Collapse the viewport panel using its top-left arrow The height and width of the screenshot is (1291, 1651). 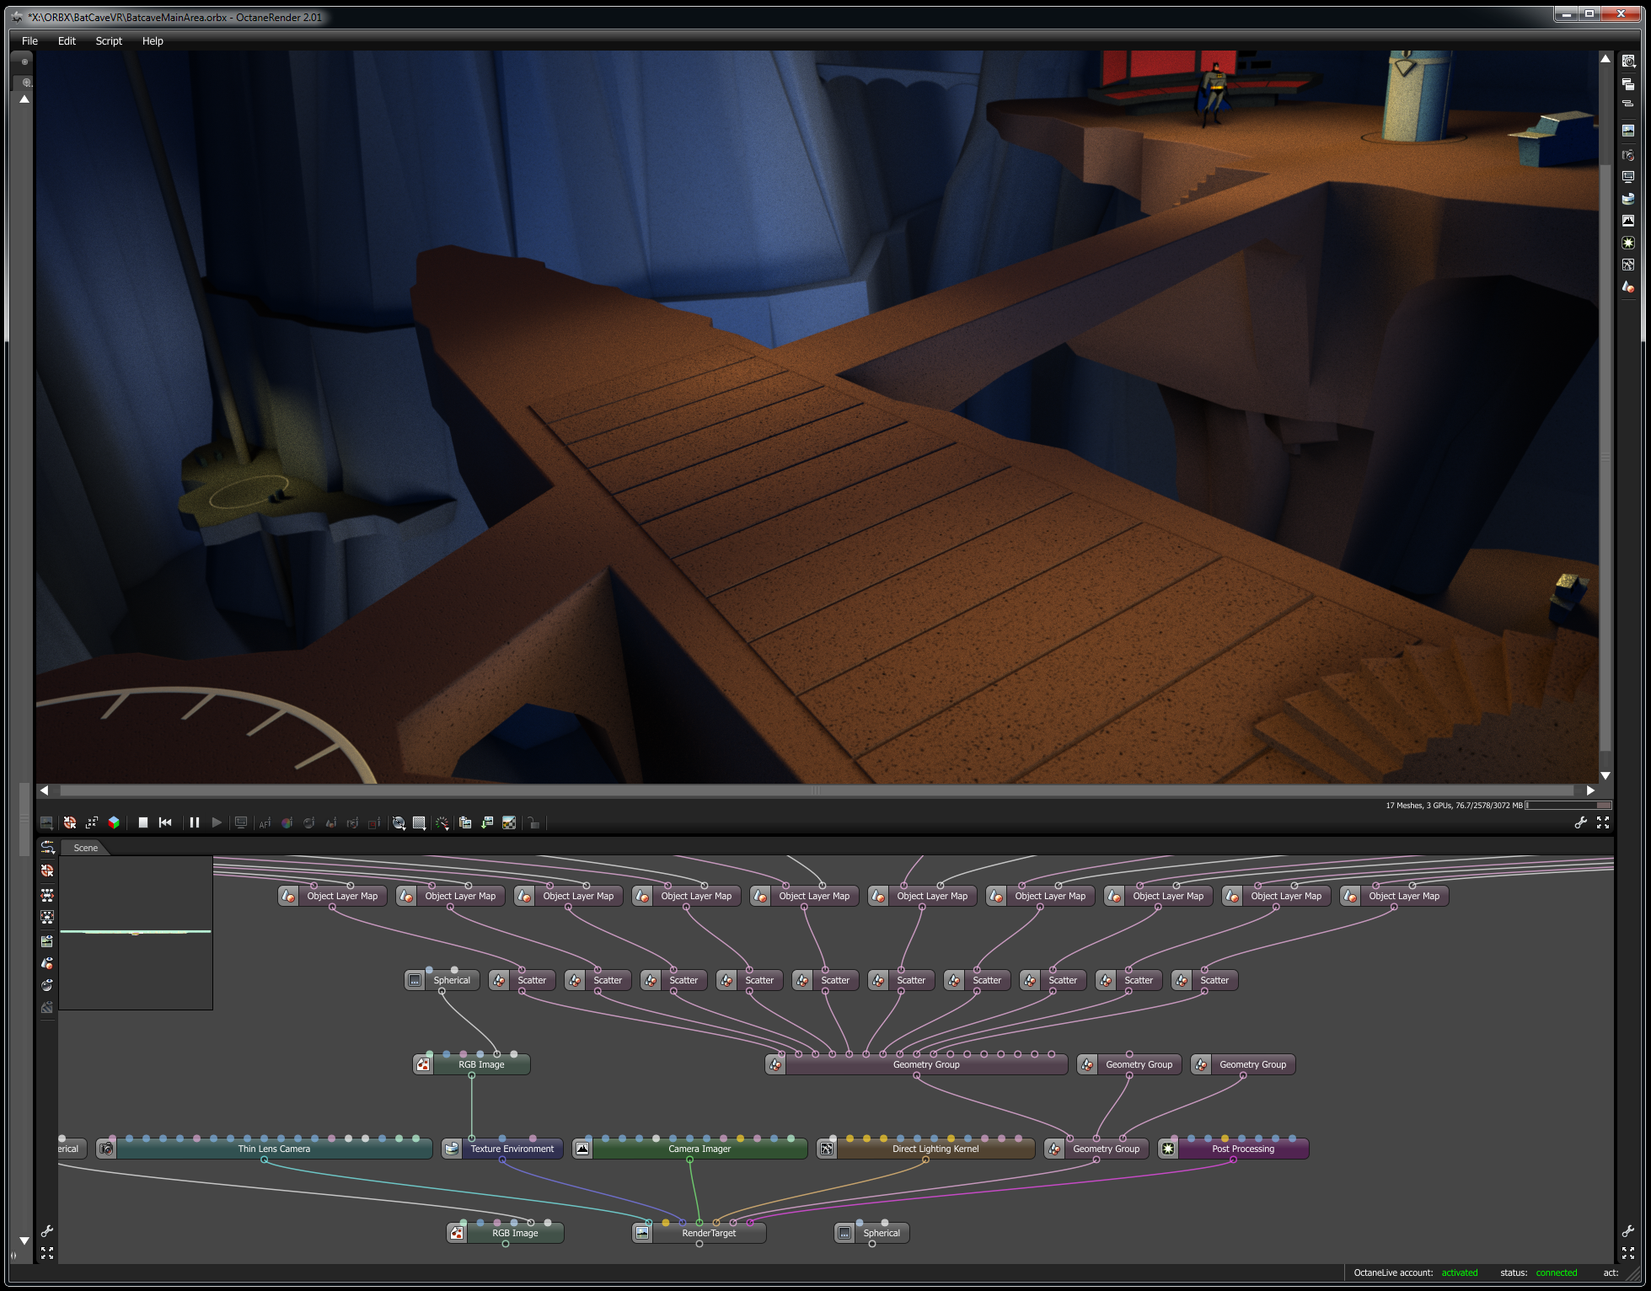pos(24,99)
